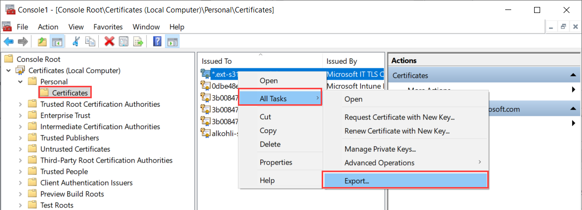Click the Forward arrow toolbar icon
This screenshot has width=582, height=210.
point(23,41)
